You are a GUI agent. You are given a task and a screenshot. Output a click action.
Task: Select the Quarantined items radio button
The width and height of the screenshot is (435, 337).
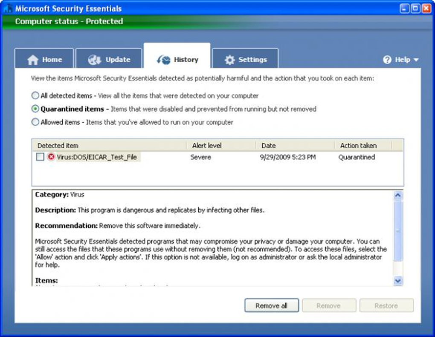tap(35, 109)
